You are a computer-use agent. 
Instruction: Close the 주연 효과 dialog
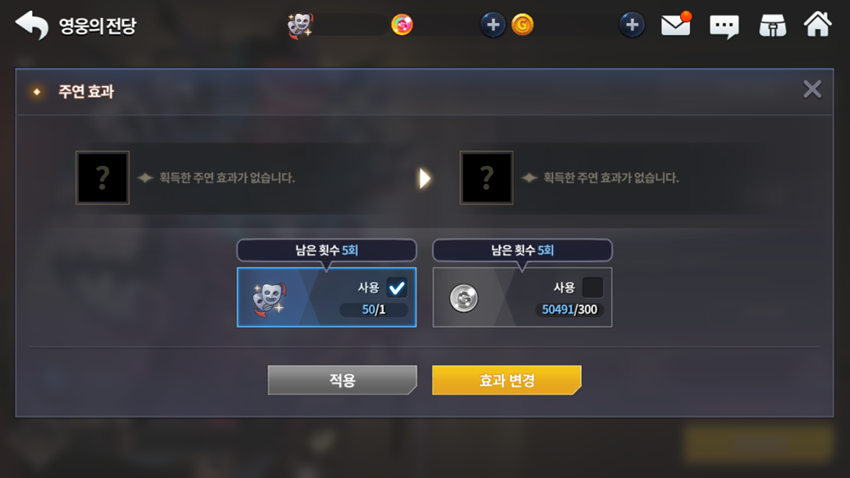[812, 90]
